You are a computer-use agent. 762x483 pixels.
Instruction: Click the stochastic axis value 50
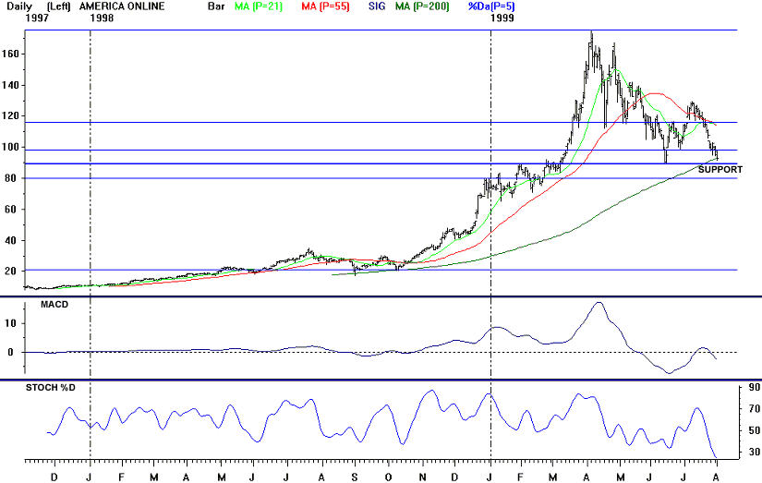pyautogui.click(x=755, y=430)
